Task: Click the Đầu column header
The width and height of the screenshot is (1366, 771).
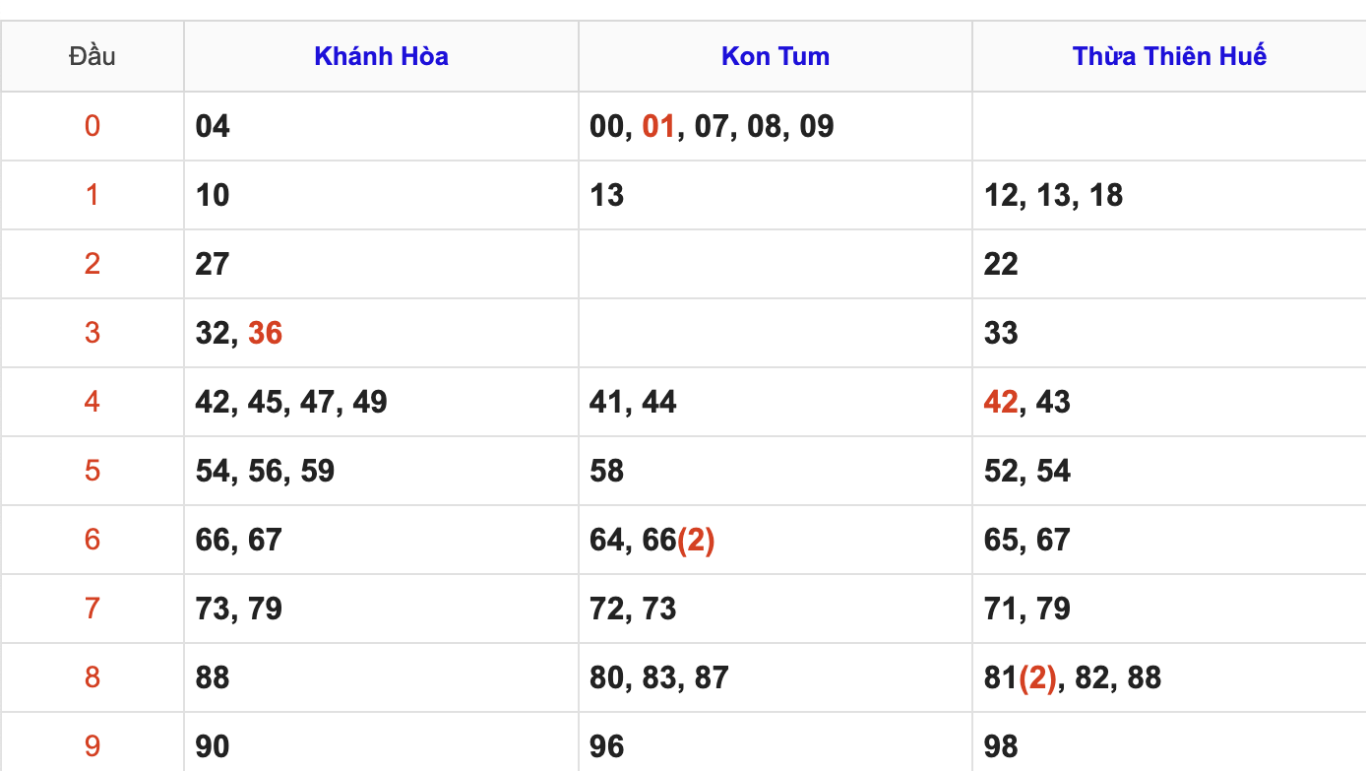Action: point(93,56)
